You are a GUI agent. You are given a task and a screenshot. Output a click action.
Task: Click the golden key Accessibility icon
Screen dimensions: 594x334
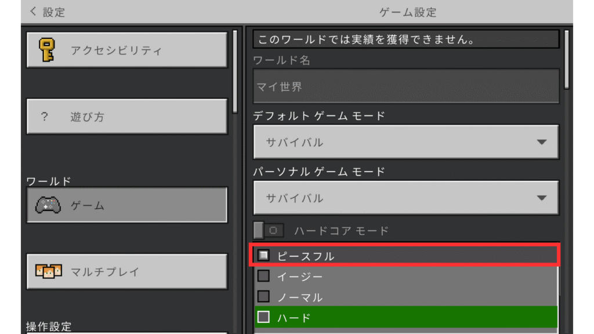[x=48, y=50]
